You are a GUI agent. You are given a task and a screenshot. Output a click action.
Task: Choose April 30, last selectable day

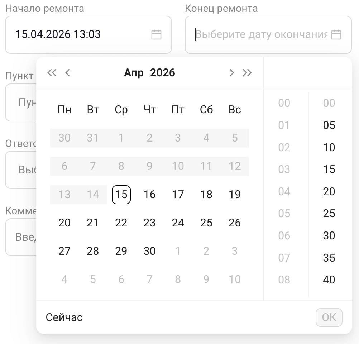[149, 251]
